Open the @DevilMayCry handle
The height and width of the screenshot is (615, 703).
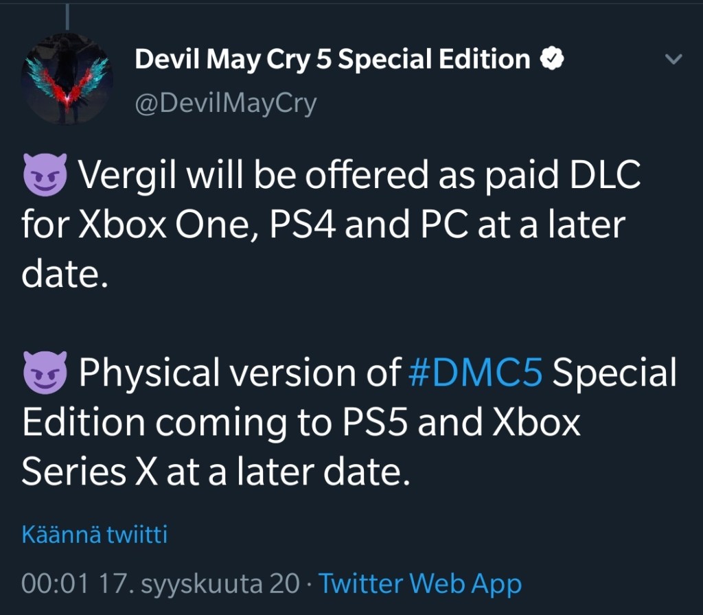click(x=226, y=104)
